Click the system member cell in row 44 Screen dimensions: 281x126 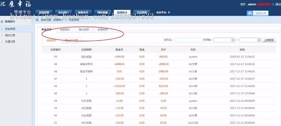(193, 101)
